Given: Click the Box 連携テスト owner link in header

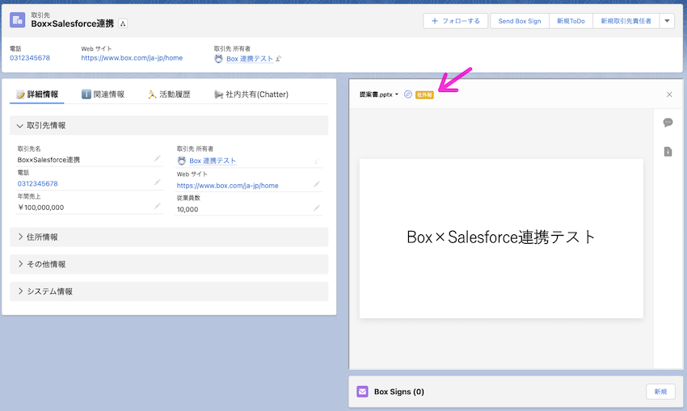Looking at the screenshot, I should click(250, 59).
